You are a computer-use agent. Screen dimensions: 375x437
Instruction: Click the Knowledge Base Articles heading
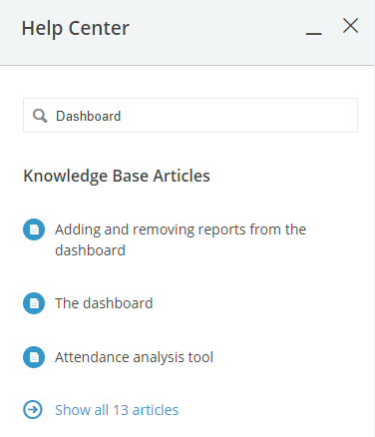[x=117, y=176]
